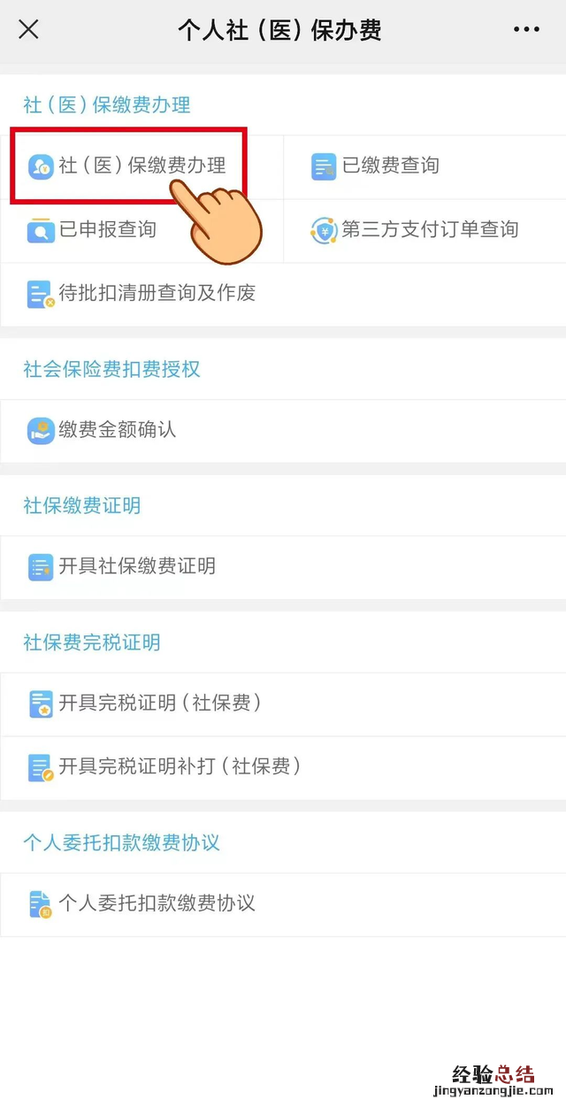
Task: Open 社(医)保缴费办理 service entry
Action: point(142,166)
